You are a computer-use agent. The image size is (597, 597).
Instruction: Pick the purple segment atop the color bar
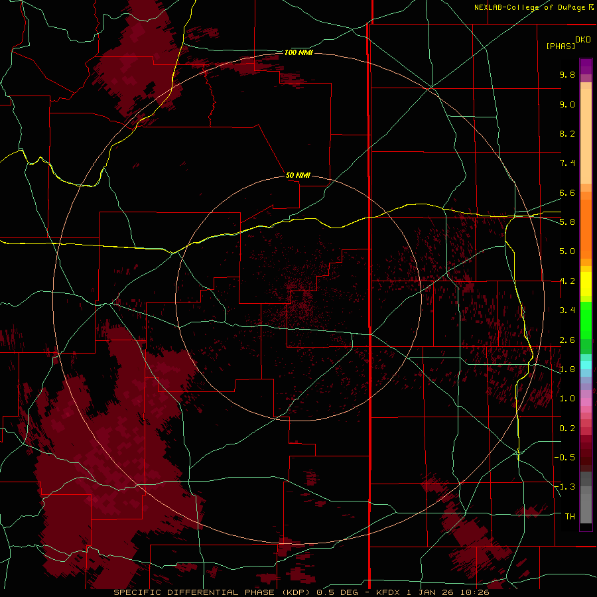(586, 66)
